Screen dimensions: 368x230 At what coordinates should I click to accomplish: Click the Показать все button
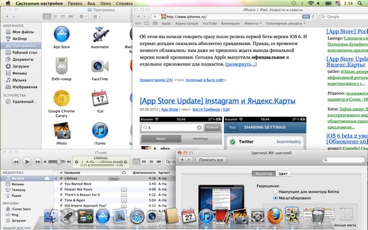[x=211, y=159]
